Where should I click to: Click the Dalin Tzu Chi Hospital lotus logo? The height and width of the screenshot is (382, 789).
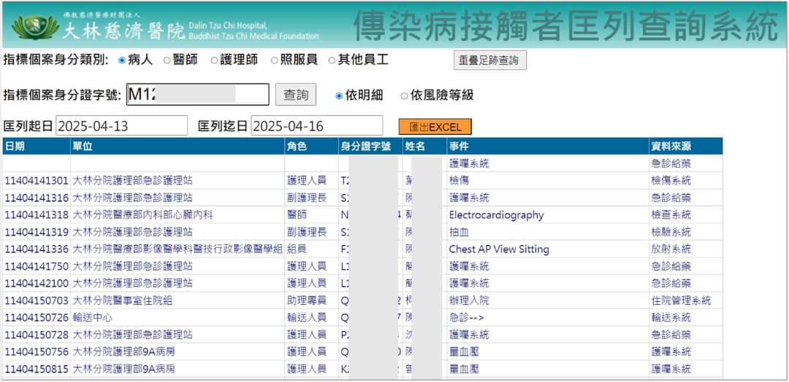click(35, 27)
